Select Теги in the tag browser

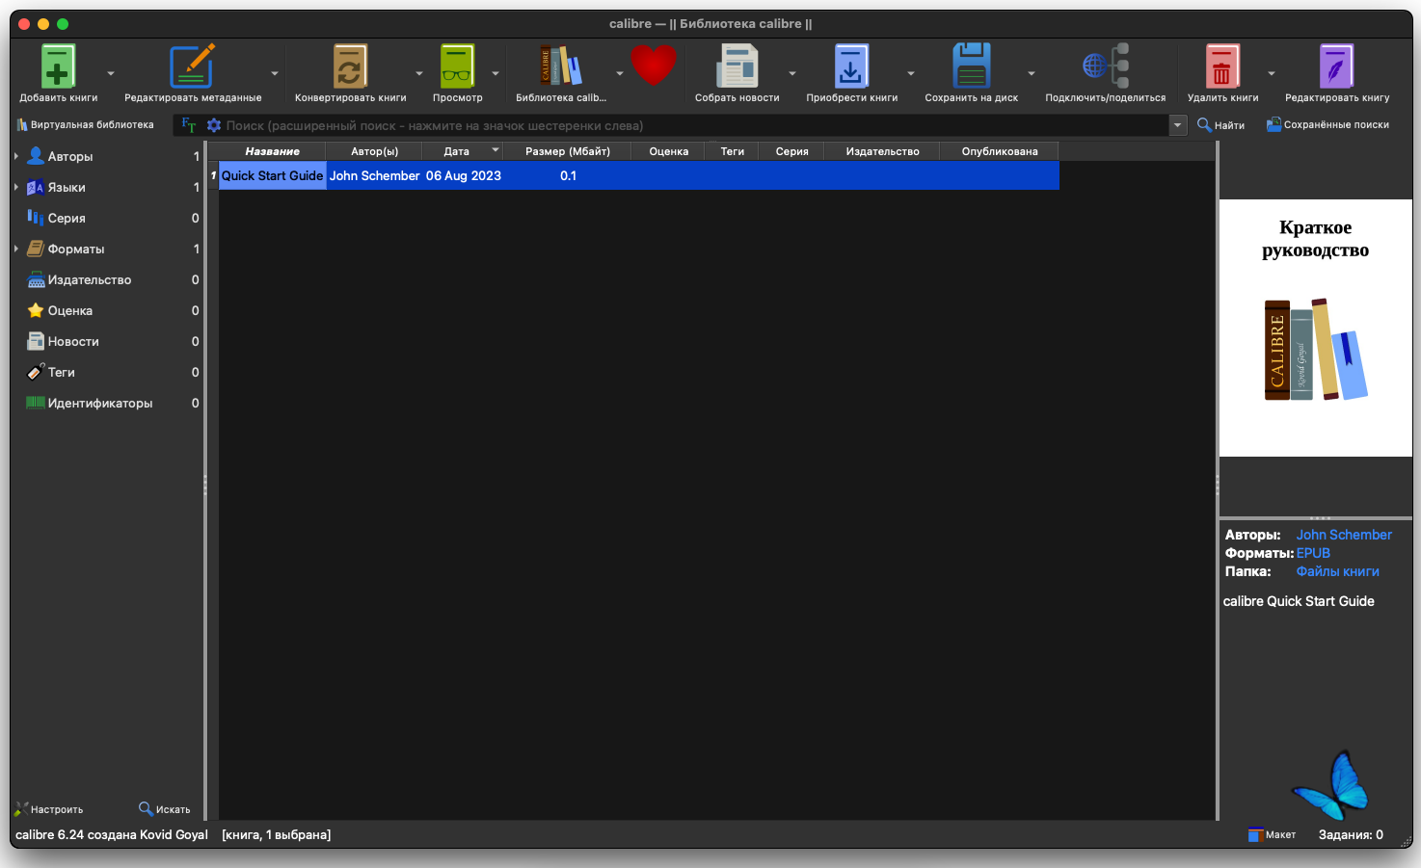click(62, 372)
